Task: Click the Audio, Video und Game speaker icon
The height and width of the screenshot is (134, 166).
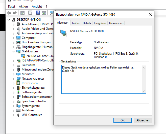Action: coord(18,29)
